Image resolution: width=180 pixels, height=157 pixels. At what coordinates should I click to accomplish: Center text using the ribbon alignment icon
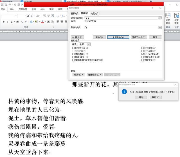(62, 22)
